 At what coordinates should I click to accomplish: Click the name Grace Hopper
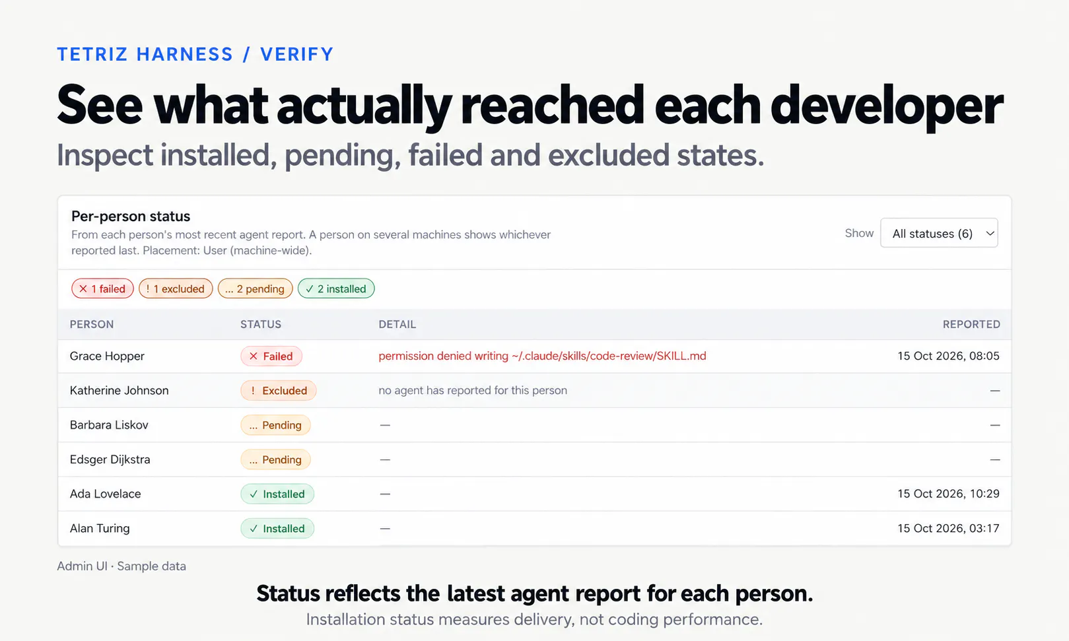(107, 356)
